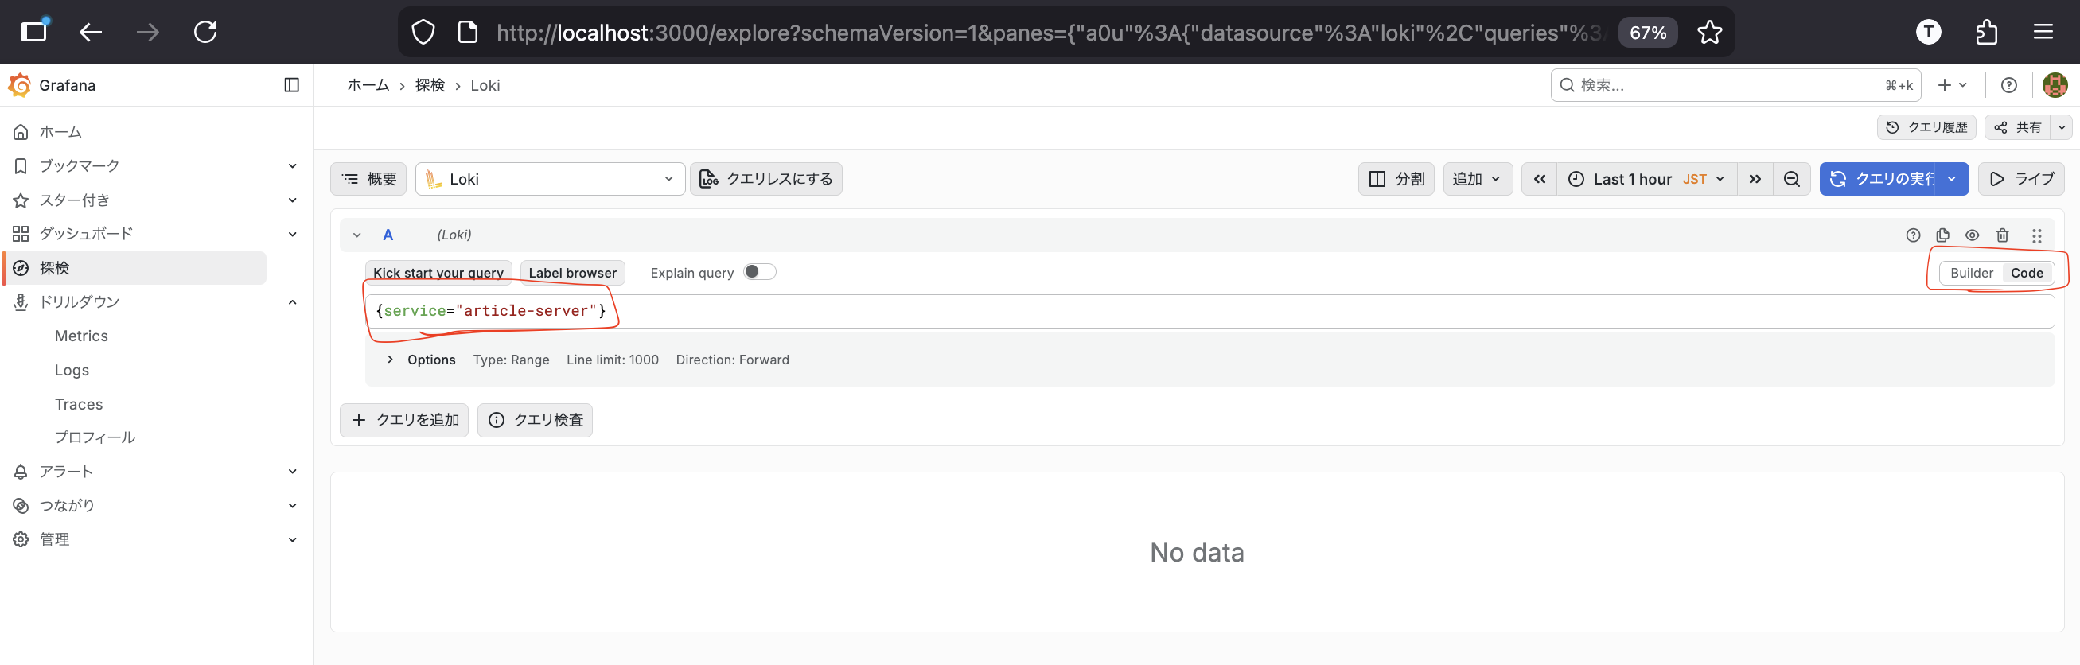Switch editor to Code mode
This screenshot has height=665, width=2080.
[2027, 273]
